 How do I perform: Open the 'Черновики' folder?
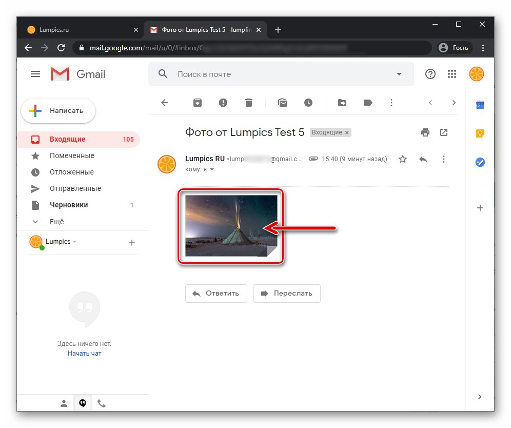pos(78,205)
